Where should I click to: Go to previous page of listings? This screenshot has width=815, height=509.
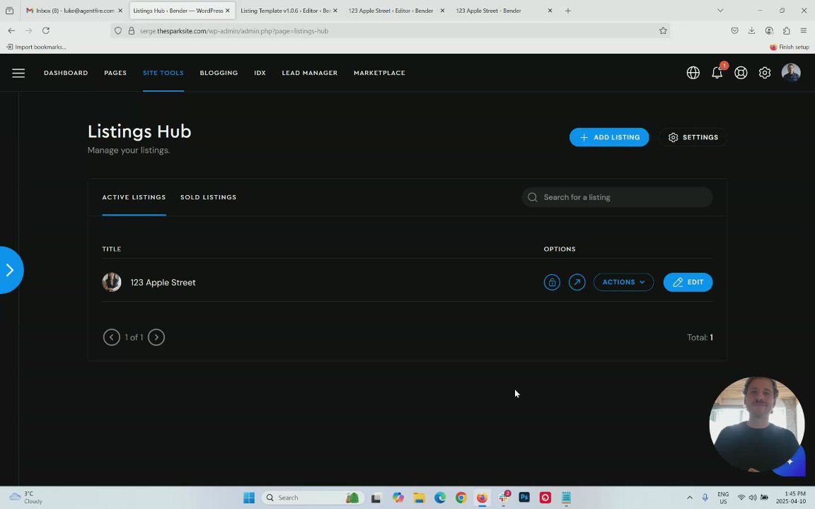click(x=111, y=337)
